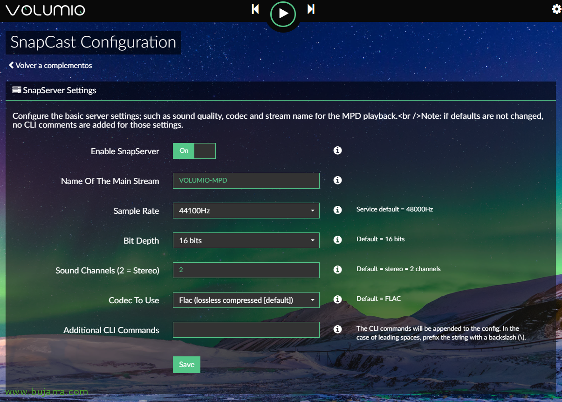Click the 'Configure the basic server settings' description
Viewport: 562px width, 402px height.
(278, 120)
